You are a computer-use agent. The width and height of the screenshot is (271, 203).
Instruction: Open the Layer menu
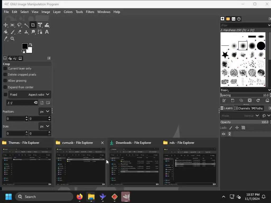(x=57, y=12)
